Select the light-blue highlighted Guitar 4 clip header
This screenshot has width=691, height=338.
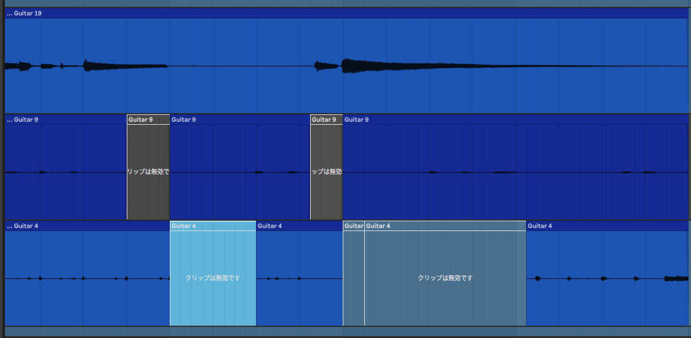click(x=213, y=226)
